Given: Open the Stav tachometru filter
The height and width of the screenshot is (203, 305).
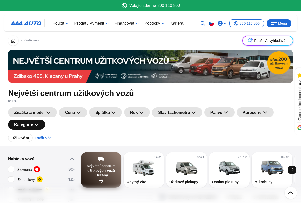Looking at the screenshot, I should (177, 112).
